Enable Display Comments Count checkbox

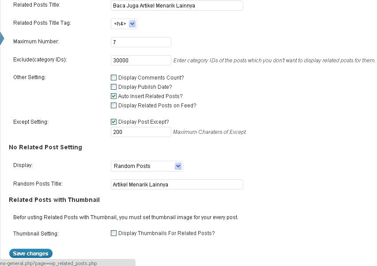pyautogui.click(x=114, y=78)
